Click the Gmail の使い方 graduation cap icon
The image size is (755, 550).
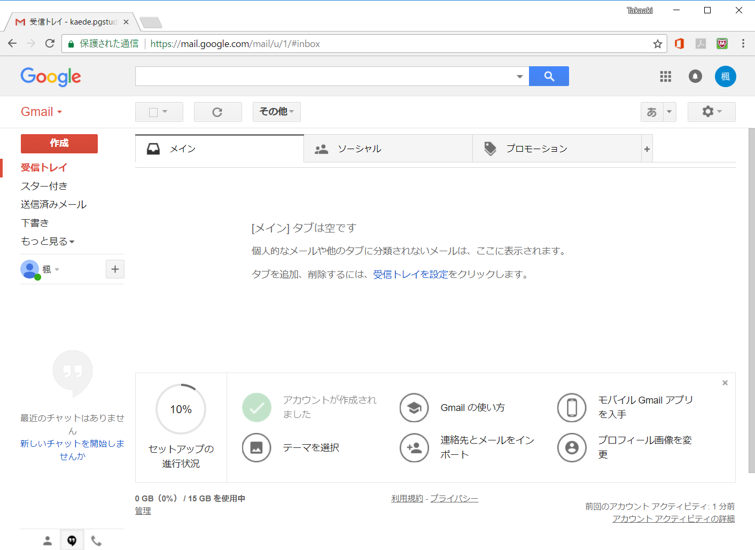(x=414, y=408)
